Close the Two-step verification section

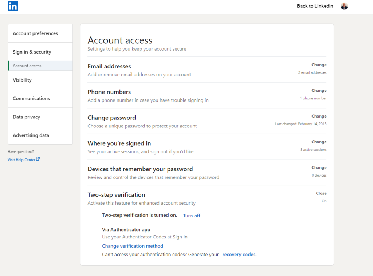pos(321,193)
